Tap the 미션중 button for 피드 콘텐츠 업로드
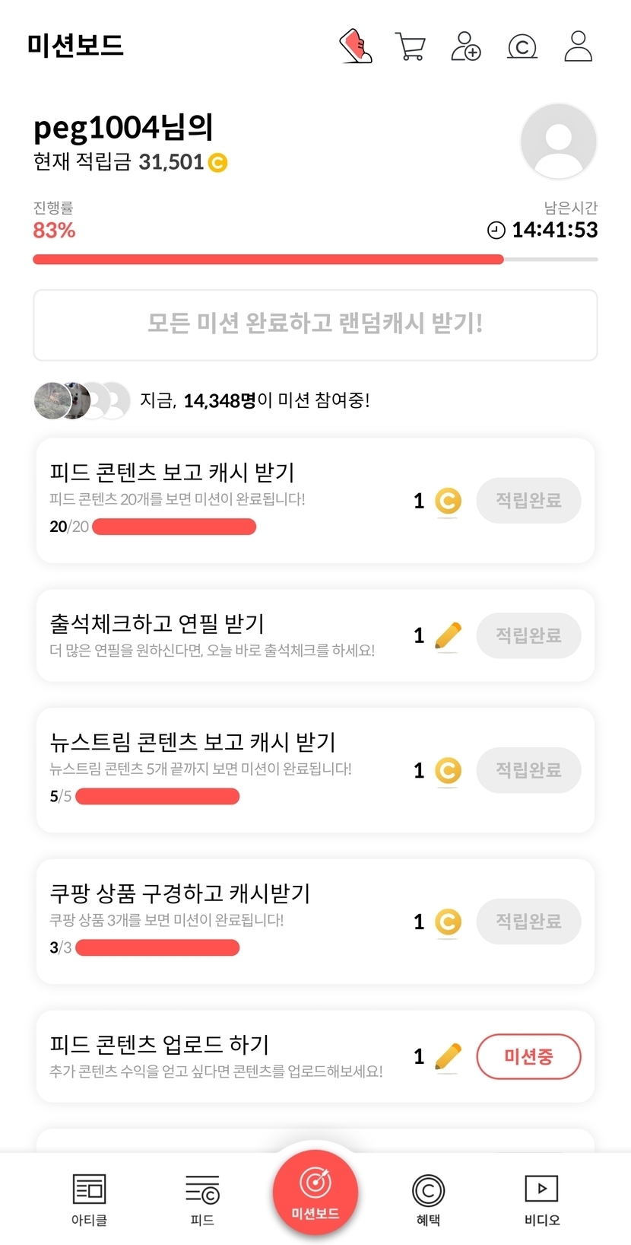 pyautogui.click(x=528, y=1056)
